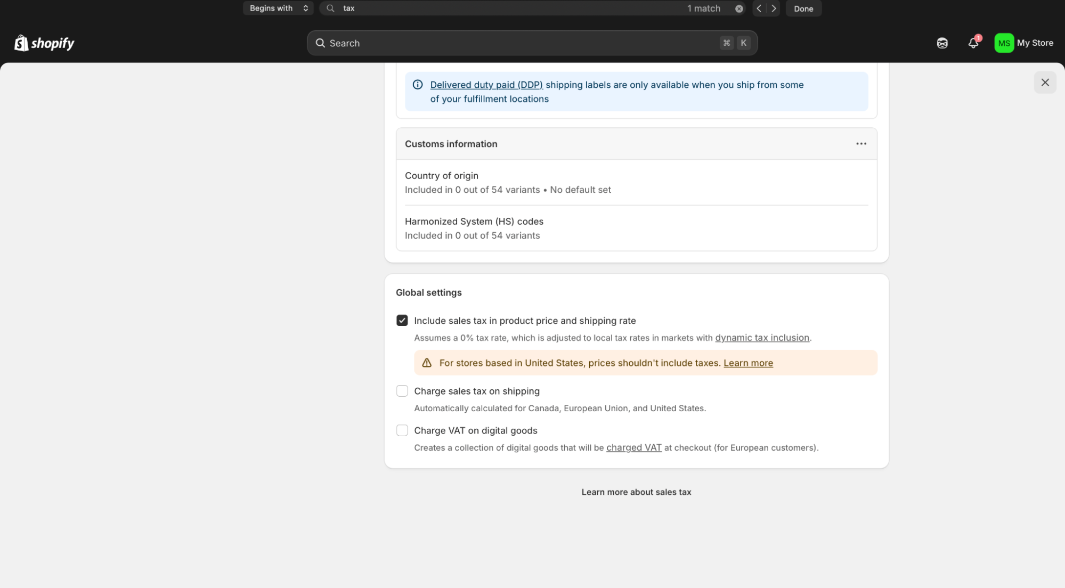Open the charged VAT link
This screenshot has height=588, width=1065.
click(633, 448)
